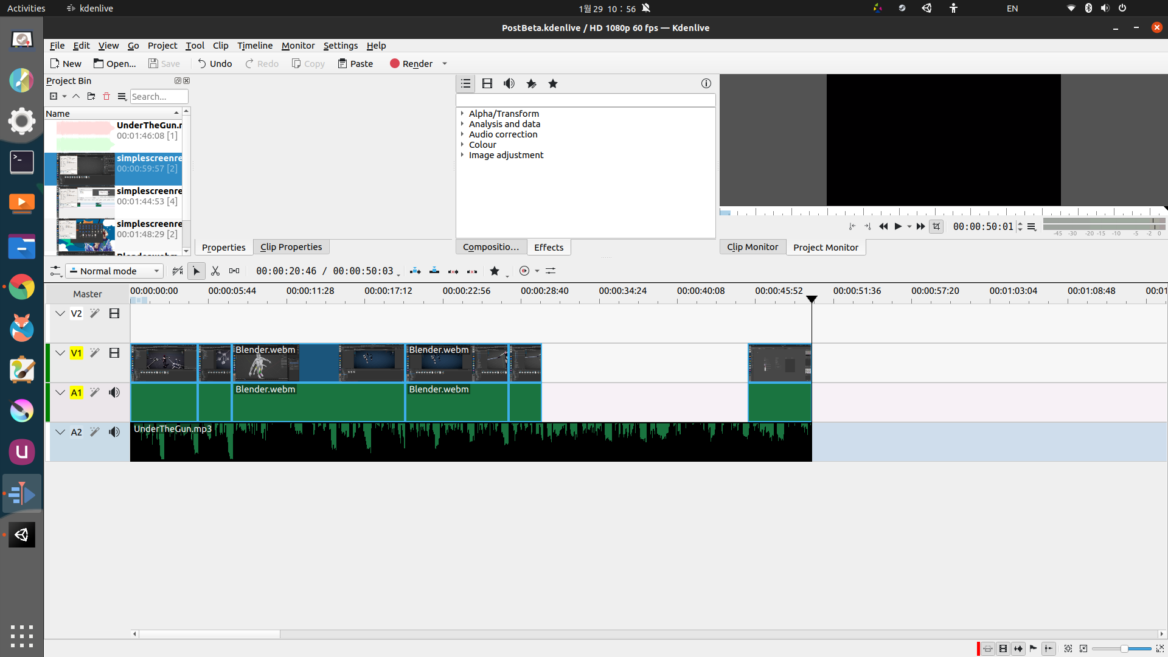Open play options dropdown arrow
Screen dimensions: 1168x657
[x=909, y=226]
